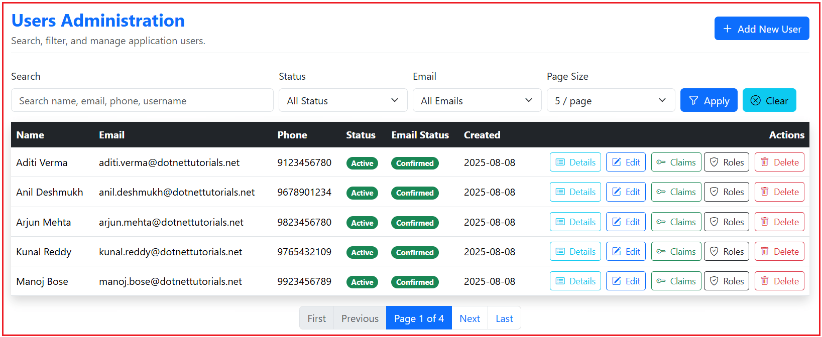View Details for Anil Deshmukh
The image size is (822, 337).
tap(575, 192)
